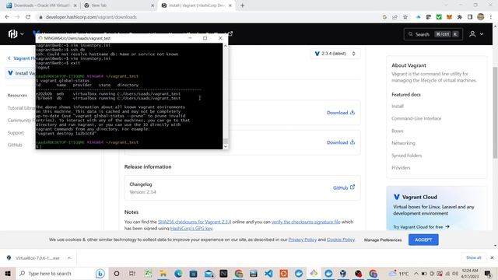This screenshot has width=498, height=280.
Task: Go back with the browser back arrow
Action: pos(7,17)
